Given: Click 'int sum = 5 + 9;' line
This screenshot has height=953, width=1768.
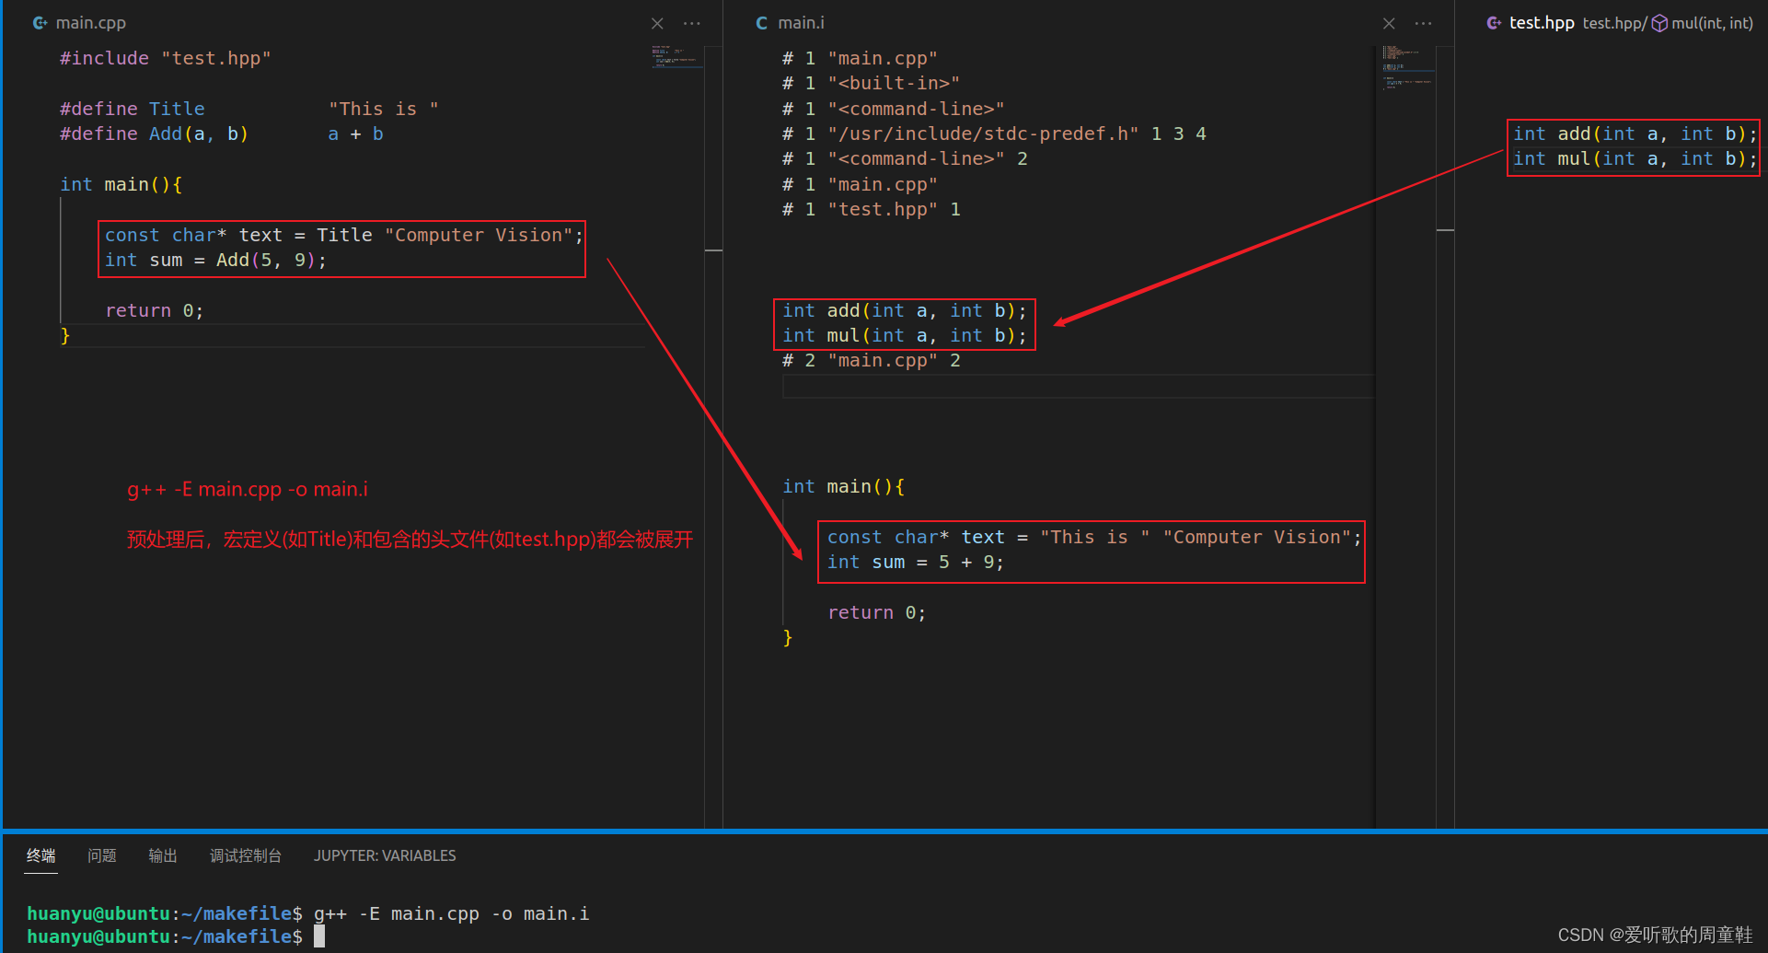Looking at the screenshot, I should coord(916,562).
